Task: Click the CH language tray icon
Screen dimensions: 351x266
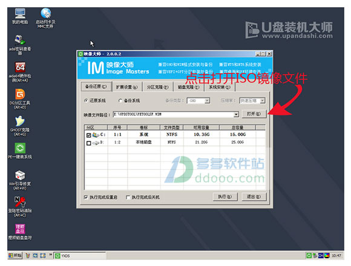Action: (321, 255)
